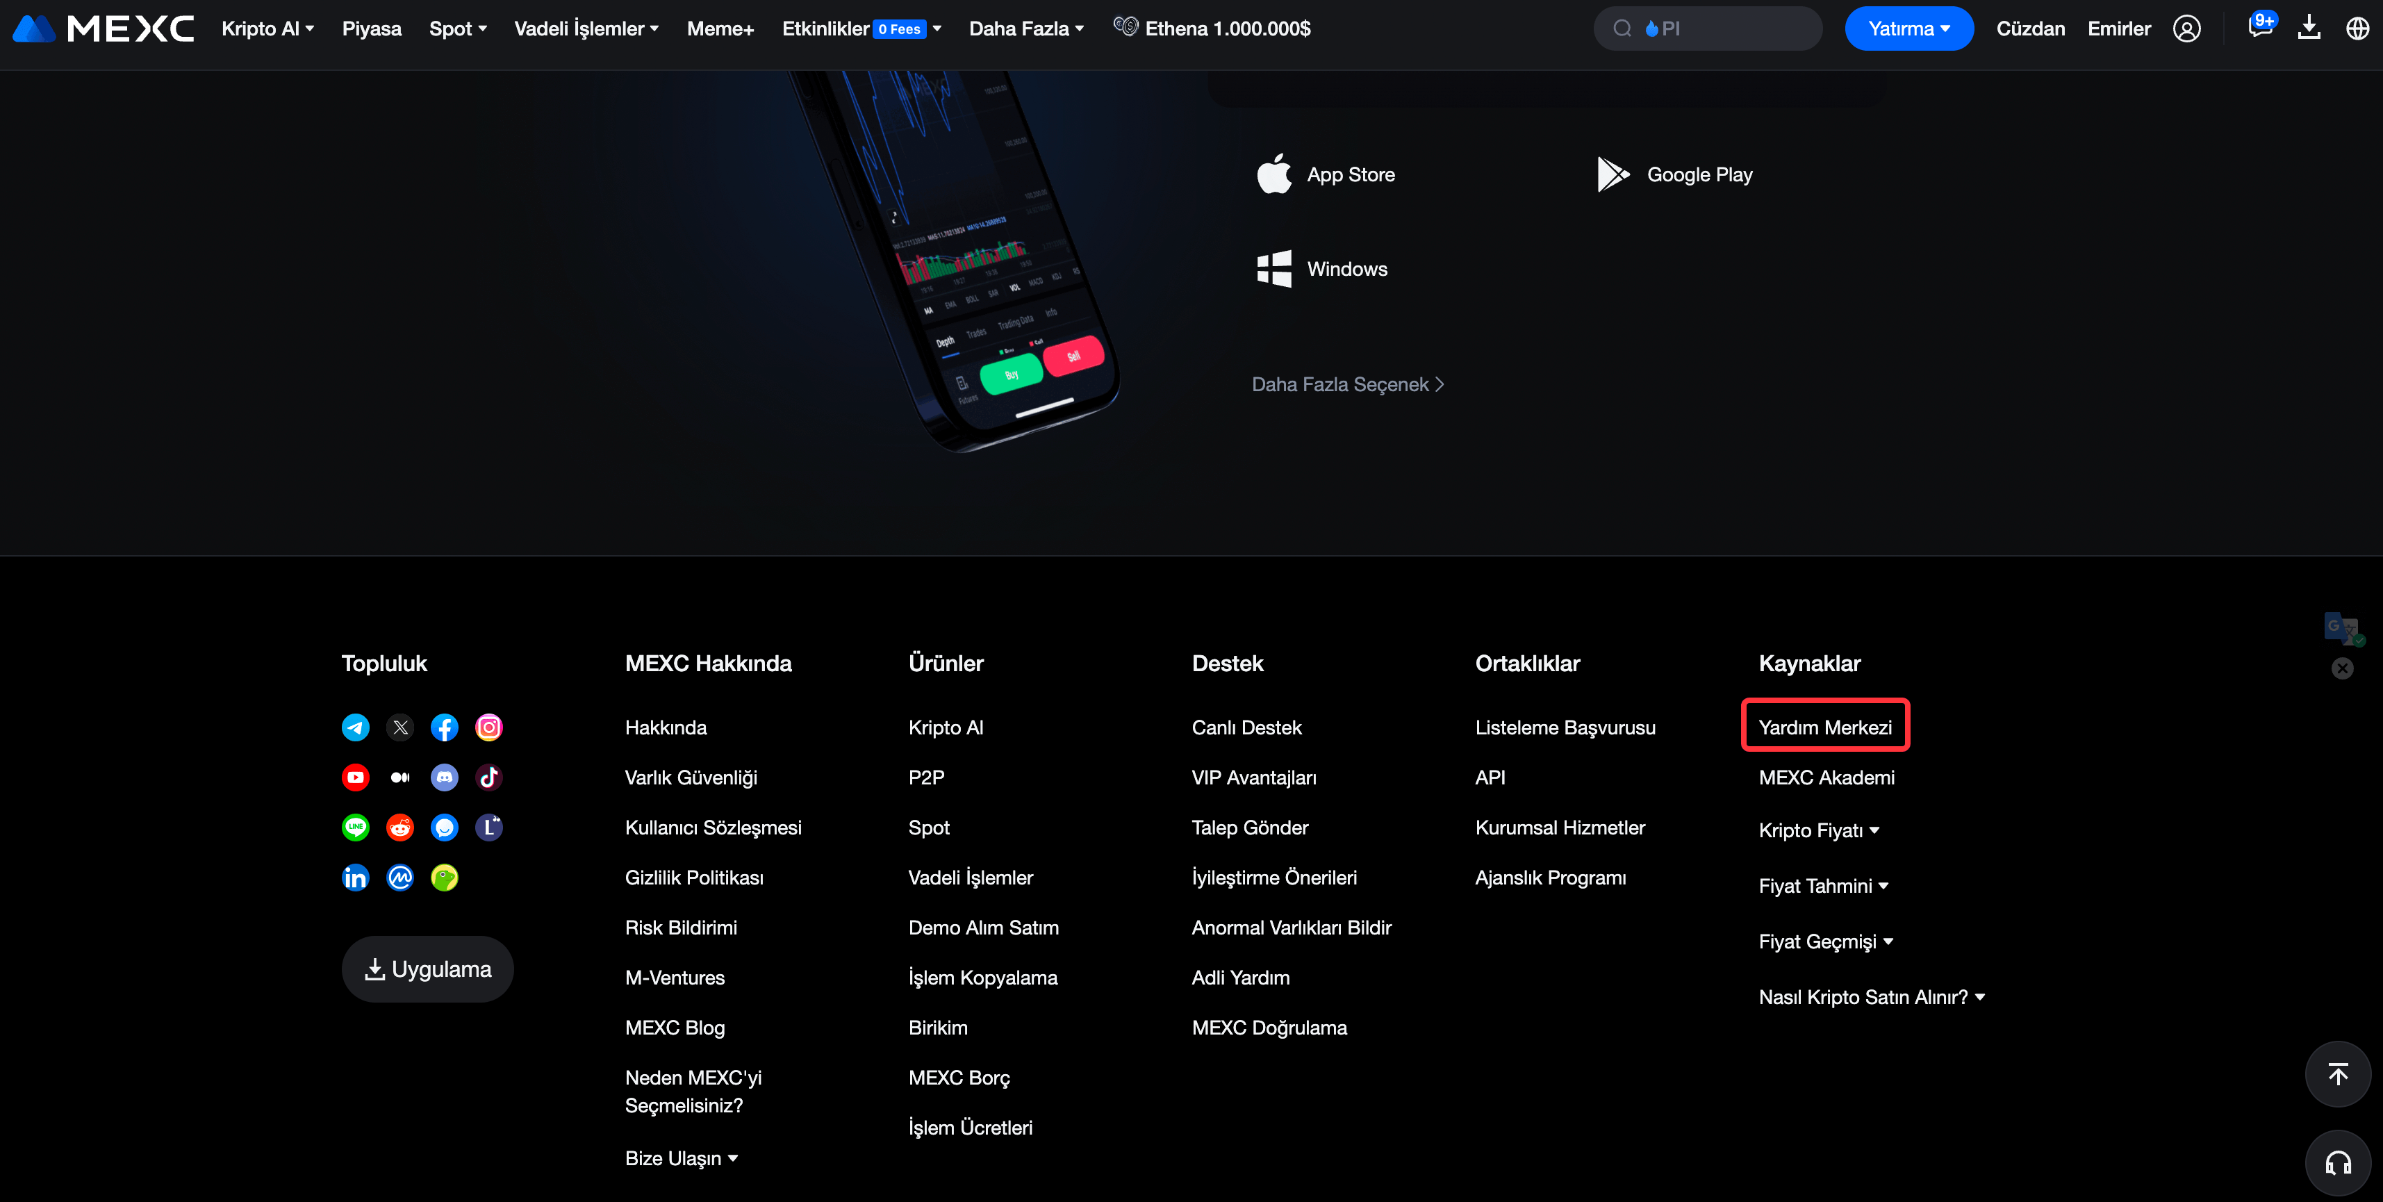The image size is (2383, 1202).
Task: Open İşlem Kopyalama link
Action: tap(982, 977)
